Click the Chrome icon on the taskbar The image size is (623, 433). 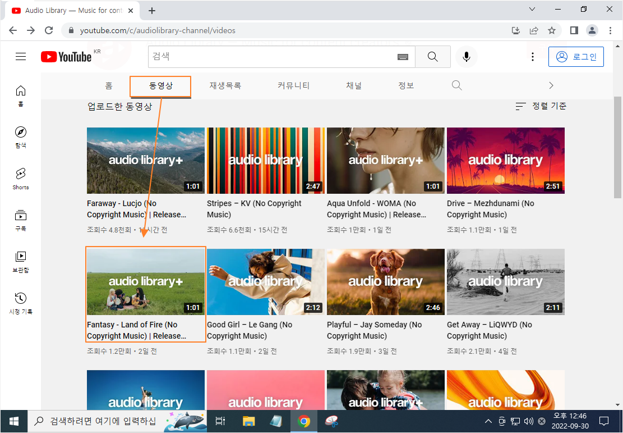point(304,421)
